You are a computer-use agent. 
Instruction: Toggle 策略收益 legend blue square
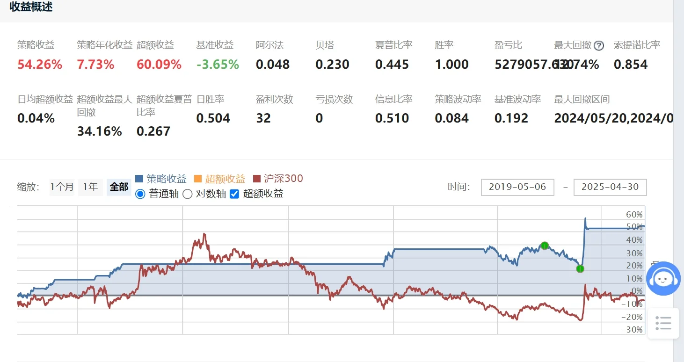(x=139, y=179)
